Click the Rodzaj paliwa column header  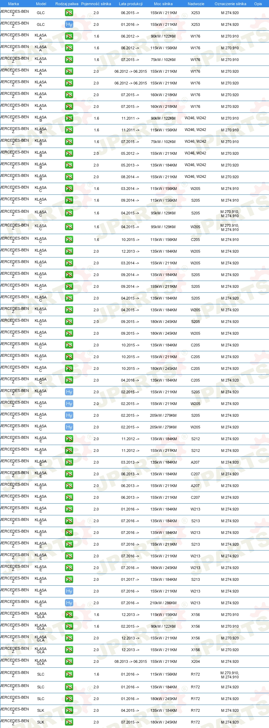(x=67, y=4)
